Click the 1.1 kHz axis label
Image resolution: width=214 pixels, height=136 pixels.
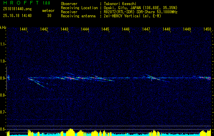click(x=3, y=44)
